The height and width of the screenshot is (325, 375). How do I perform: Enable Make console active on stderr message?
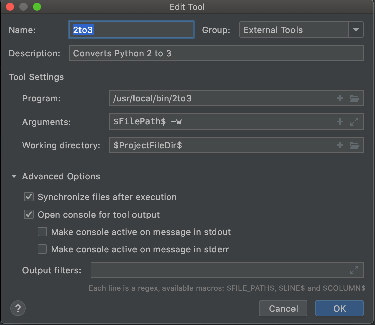click(x=42, y=249)
